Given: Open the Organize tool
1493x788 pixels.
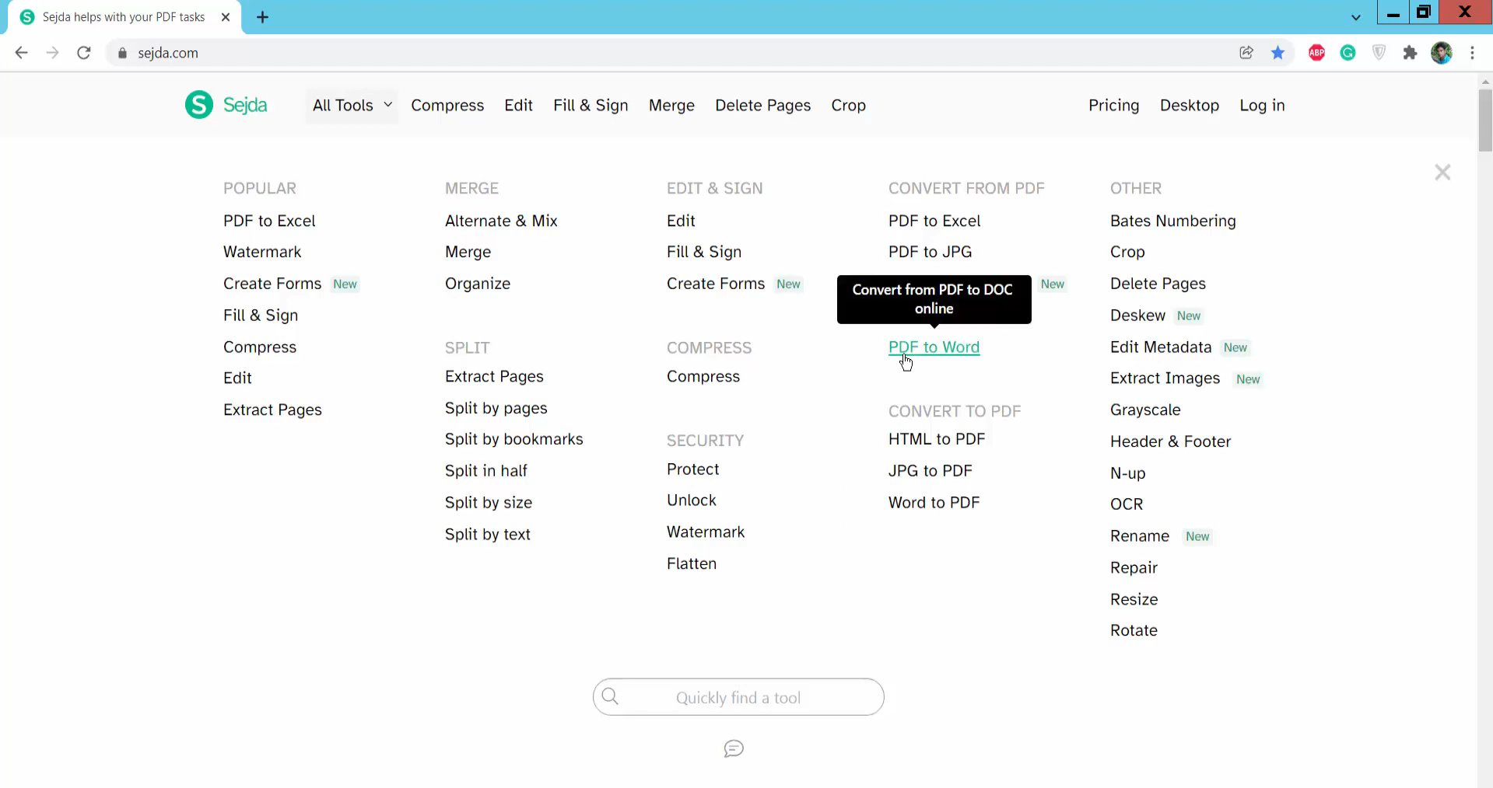Looking at the screenshot, I should pos(478,284).
